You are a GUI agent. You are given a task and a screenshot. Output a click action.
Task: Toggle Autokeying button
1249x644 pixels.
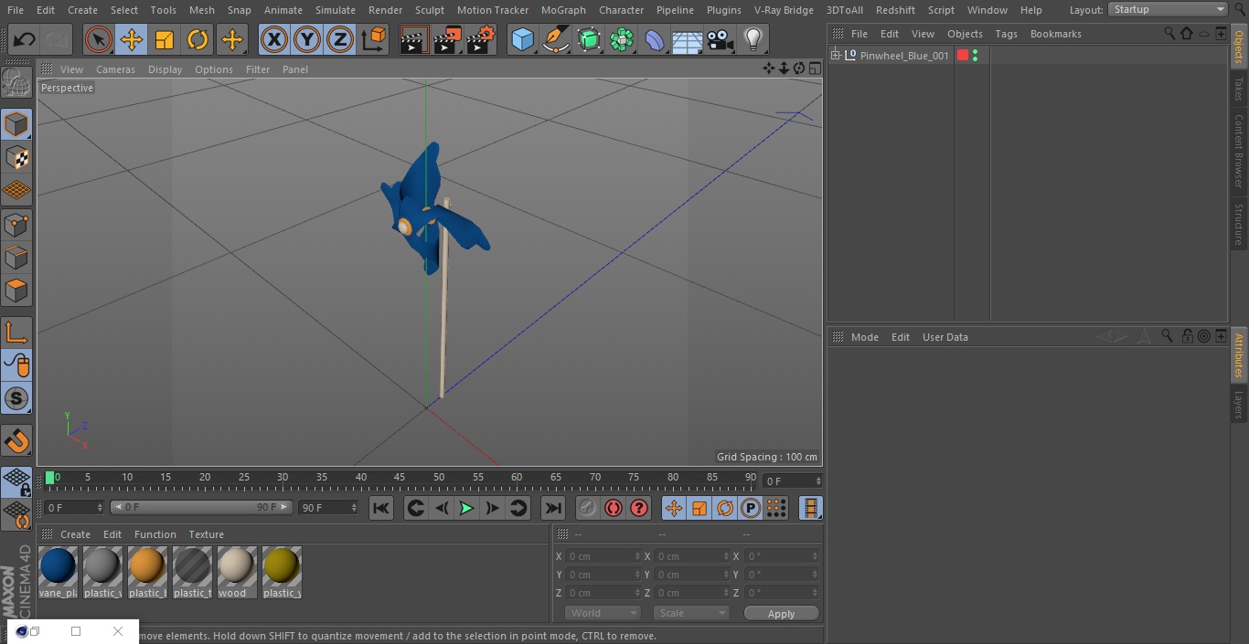pyautogui.click(x=614, y=508)
